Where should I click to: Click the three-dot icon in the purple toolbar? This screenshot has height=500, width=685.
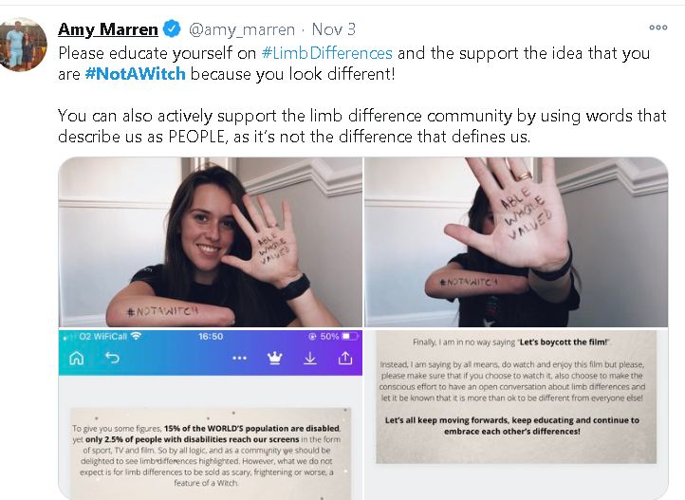point(239,358)
